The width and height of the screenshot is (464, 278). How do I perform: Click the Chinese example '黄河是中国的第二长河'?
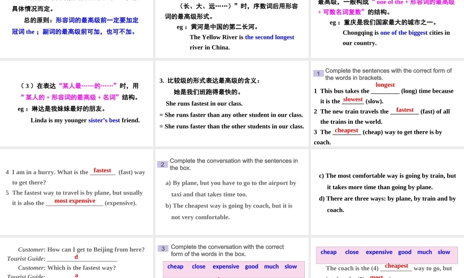point(225,27)
